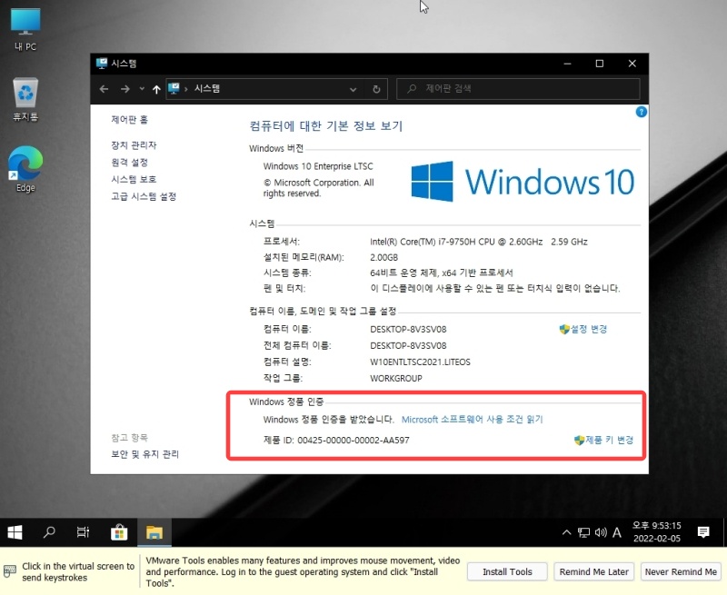Go back with the back arrow
This screenshot has height=595, width=727.
coord(104,89)
